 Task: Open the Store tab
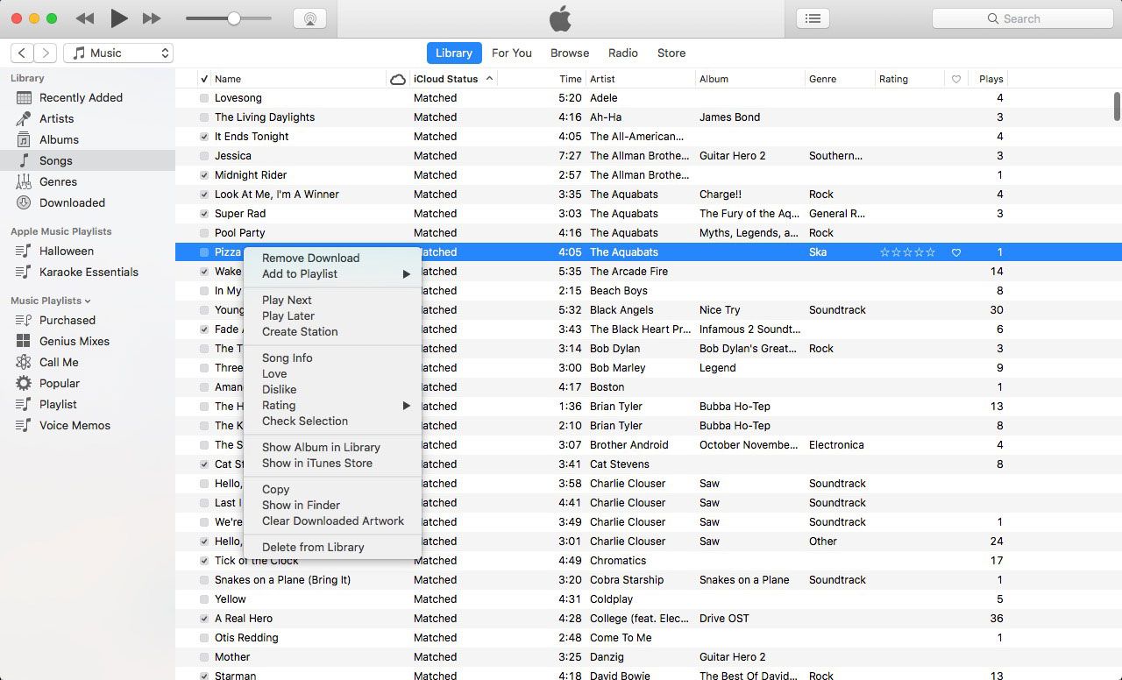click(671, 53)
